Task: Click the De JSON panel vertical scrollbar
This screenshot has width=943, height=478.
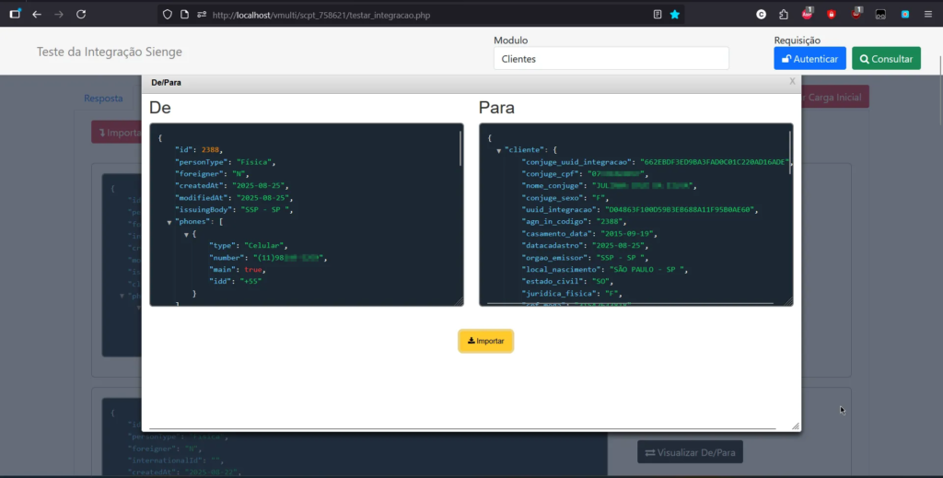Action: 460,147
